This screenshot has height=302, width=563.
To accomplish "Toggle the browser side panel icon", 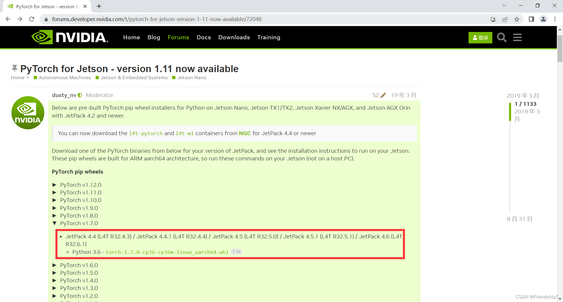I will (x=531, y=19).
